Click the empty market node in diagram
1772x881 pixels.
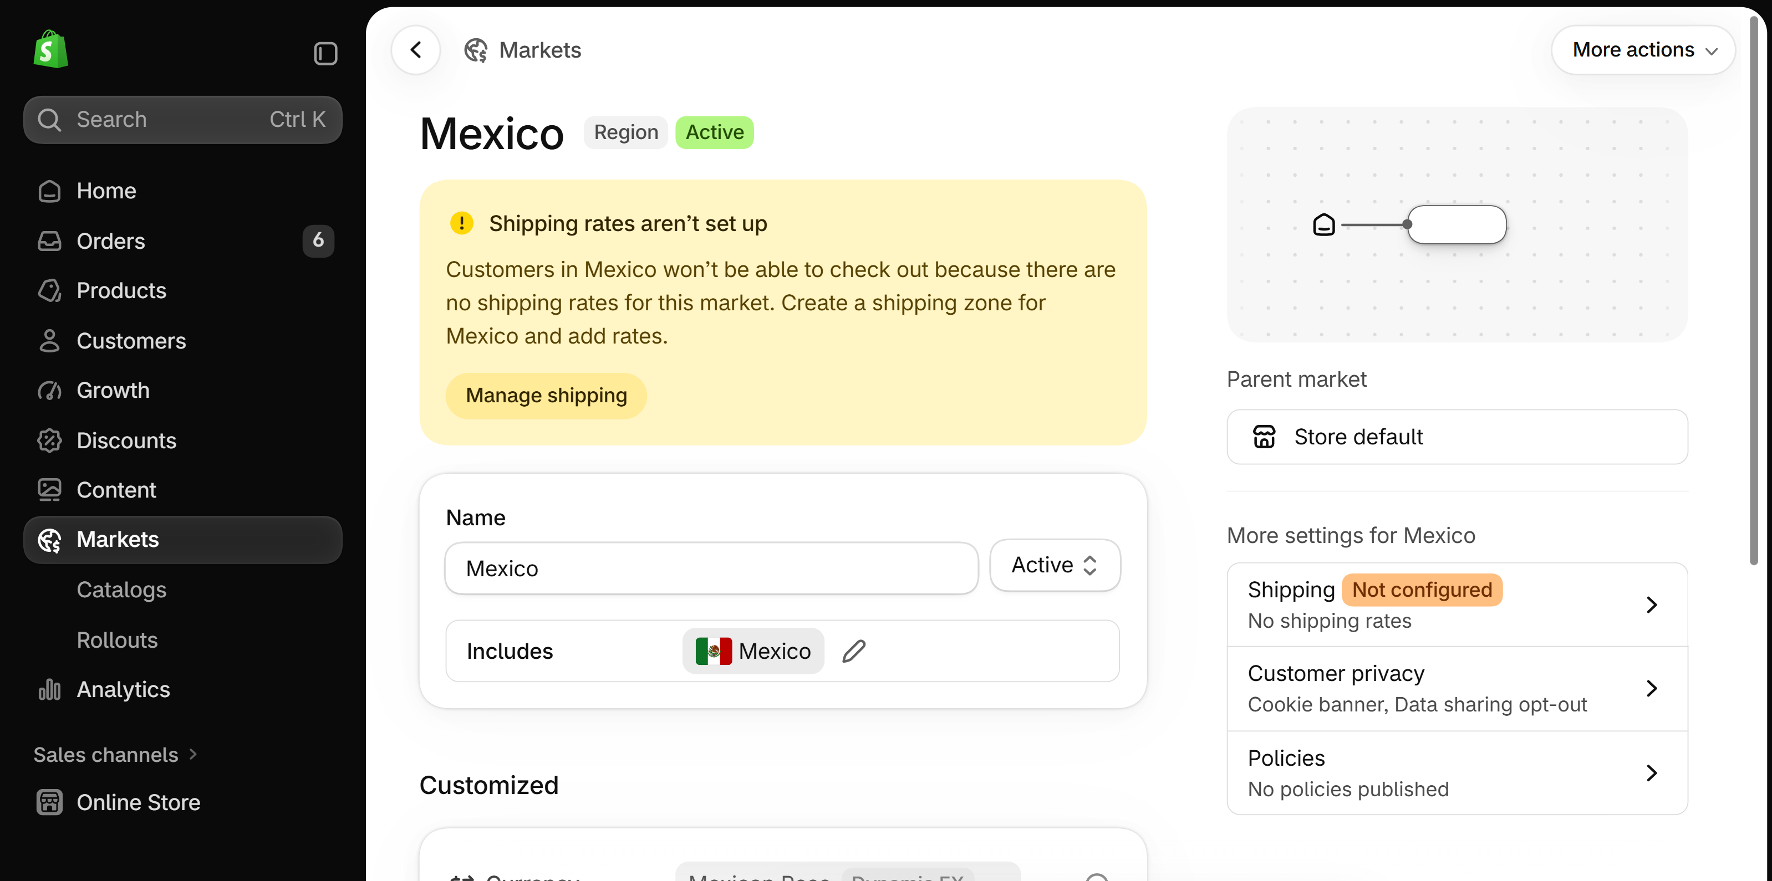(x=1457, y=225)
